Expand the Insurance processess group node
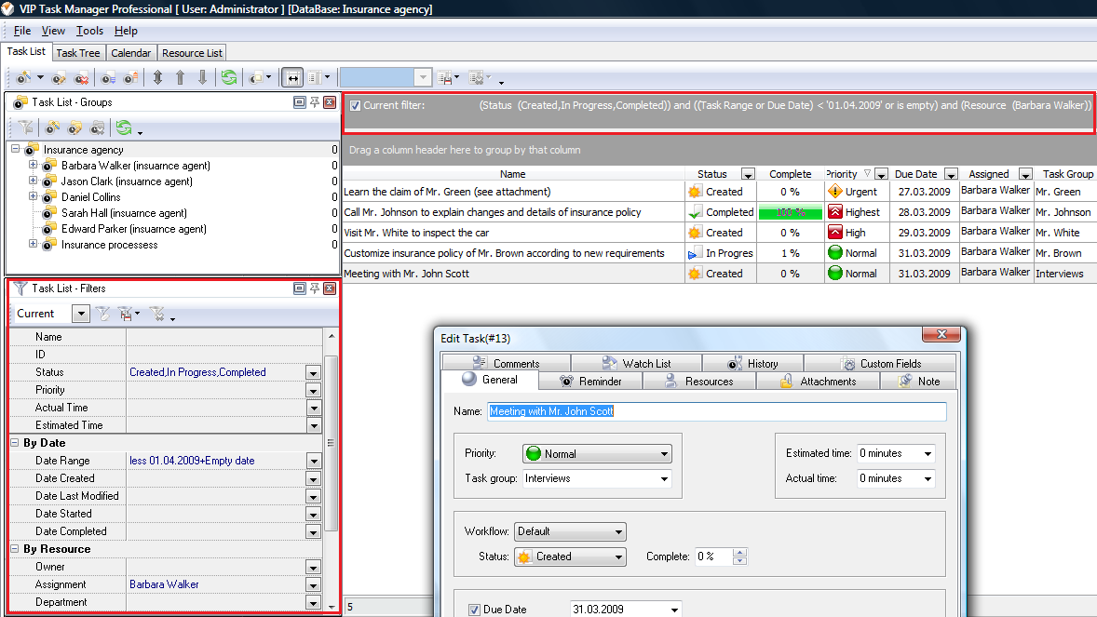 pos(33,244)
